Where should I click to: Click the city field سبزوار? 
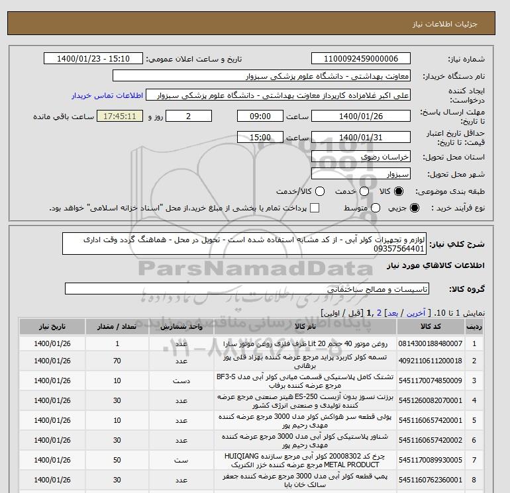pos(361,173)
